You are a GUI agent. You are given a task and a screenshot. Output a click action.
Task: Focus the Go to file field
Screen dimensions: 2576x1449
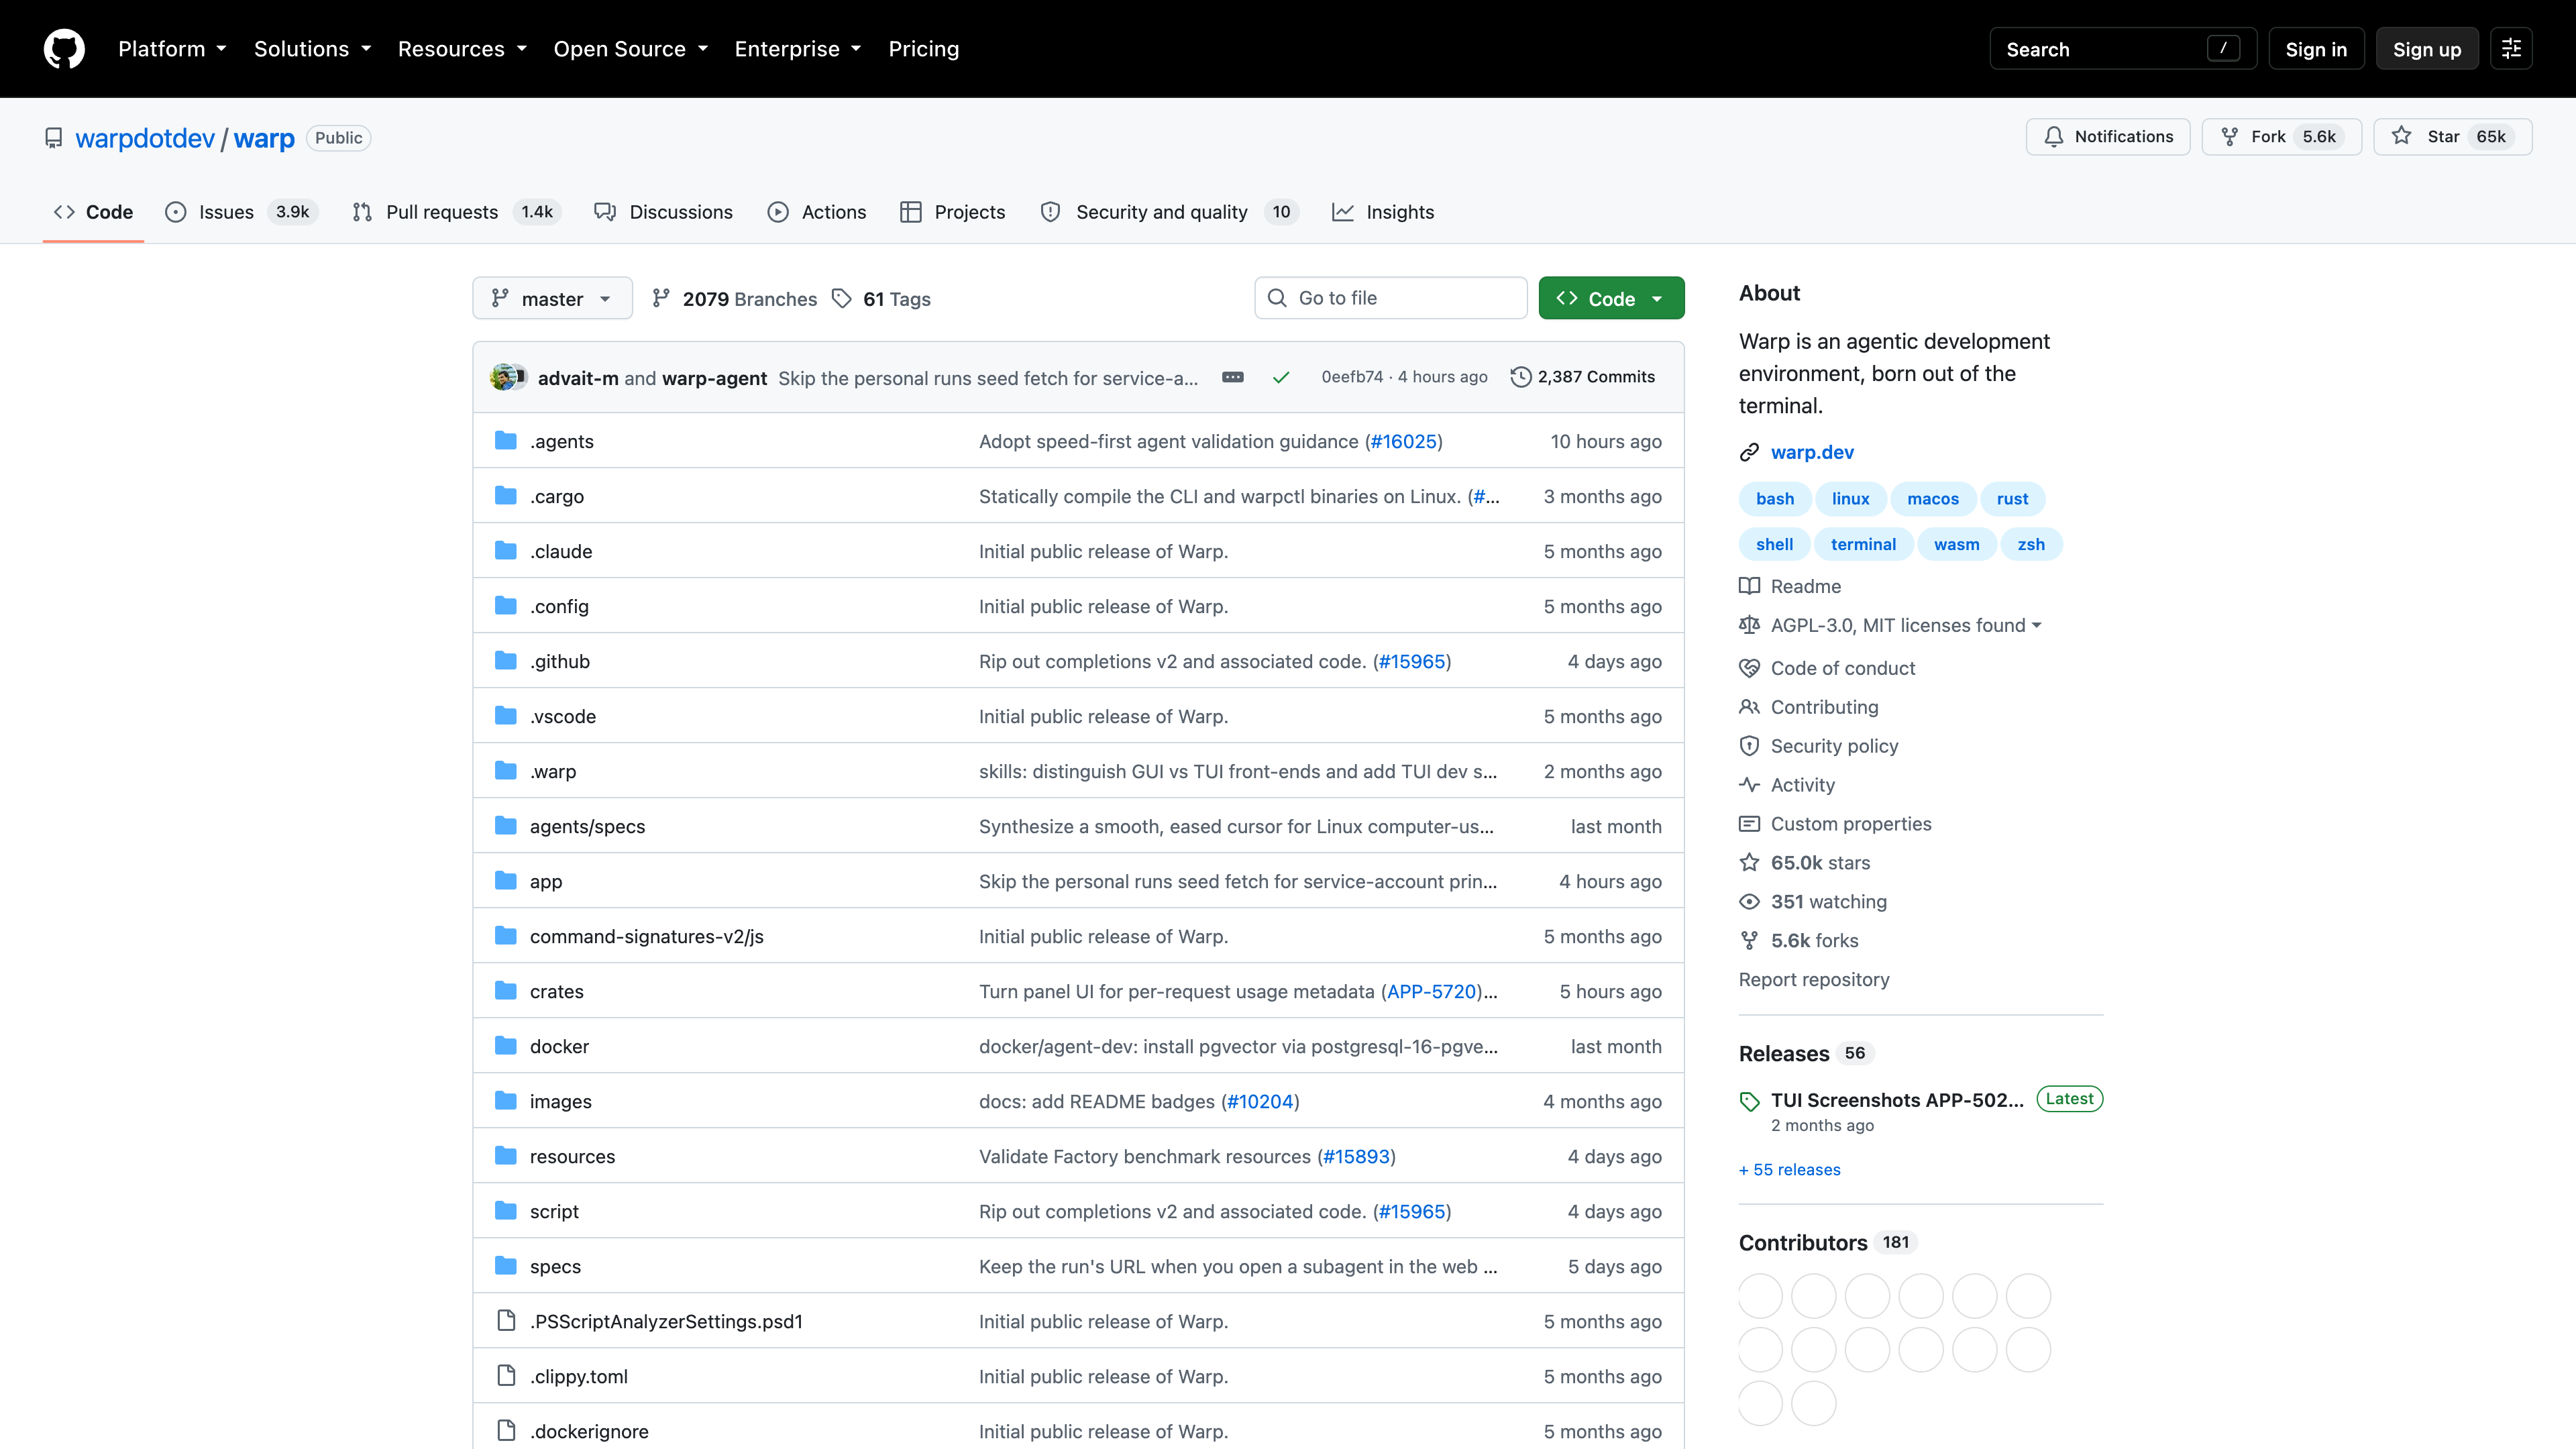1390,298
